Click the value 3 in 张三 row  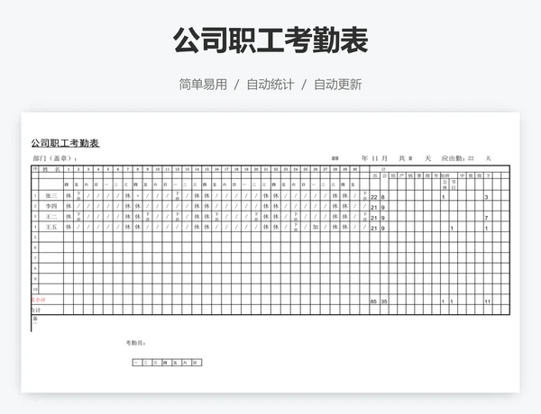tap(487, 197)
